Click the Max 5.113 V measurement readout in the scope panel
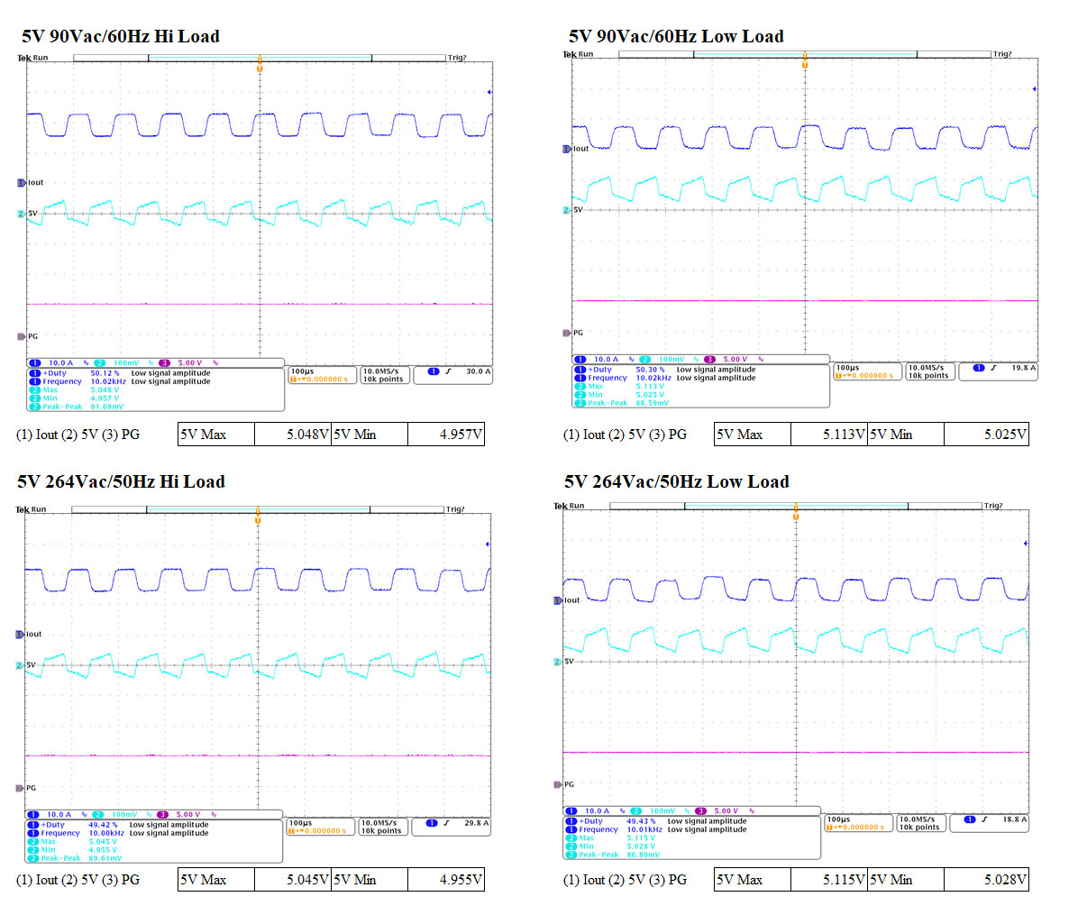Screen dimensions: 1078x915 point(619,387)
